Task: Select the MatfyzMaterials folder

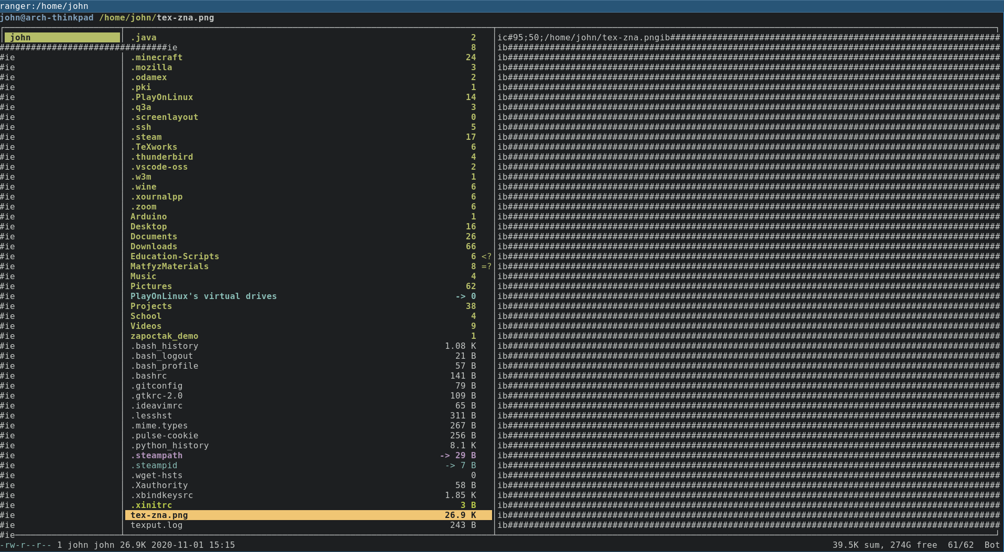Action: click(308, 266)
